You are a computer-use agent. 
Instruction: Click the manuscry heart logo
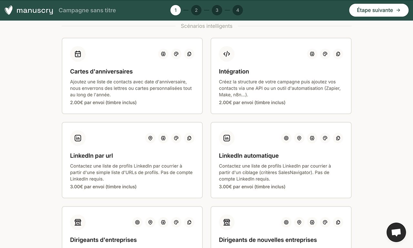tap(8, 10)
